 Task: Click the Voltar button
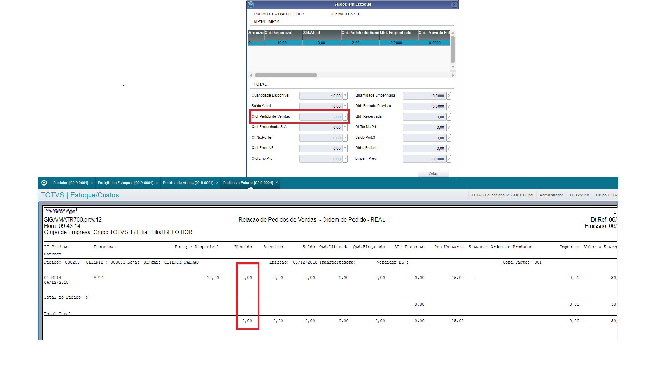(x=433, y=173)
